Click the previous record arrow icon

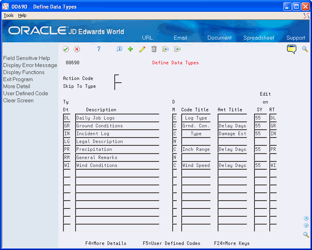point(166,49)
